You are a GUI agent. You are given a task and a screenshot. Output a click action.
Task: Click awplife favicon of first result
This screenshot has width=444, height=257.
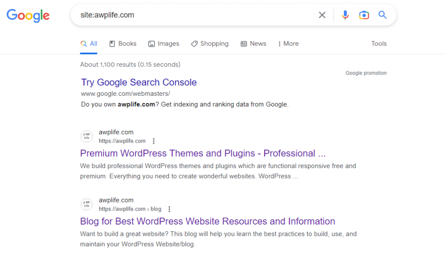point(87,137)
